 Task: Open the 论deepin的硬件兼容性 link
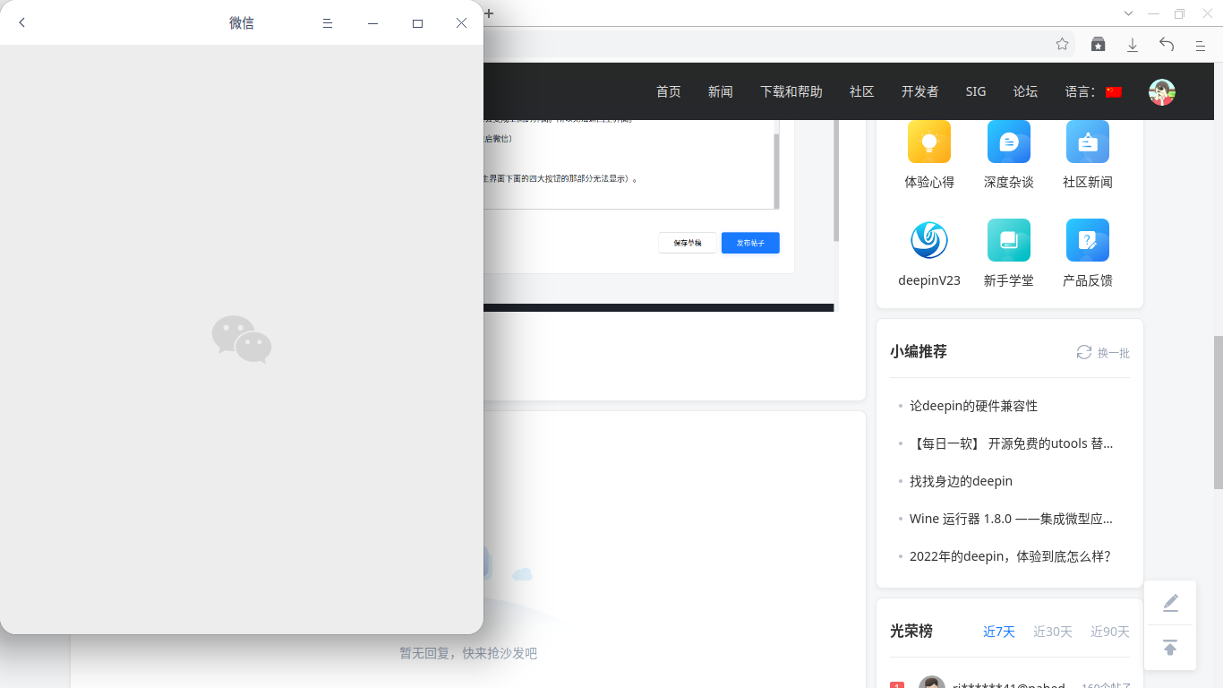[973, 405]
